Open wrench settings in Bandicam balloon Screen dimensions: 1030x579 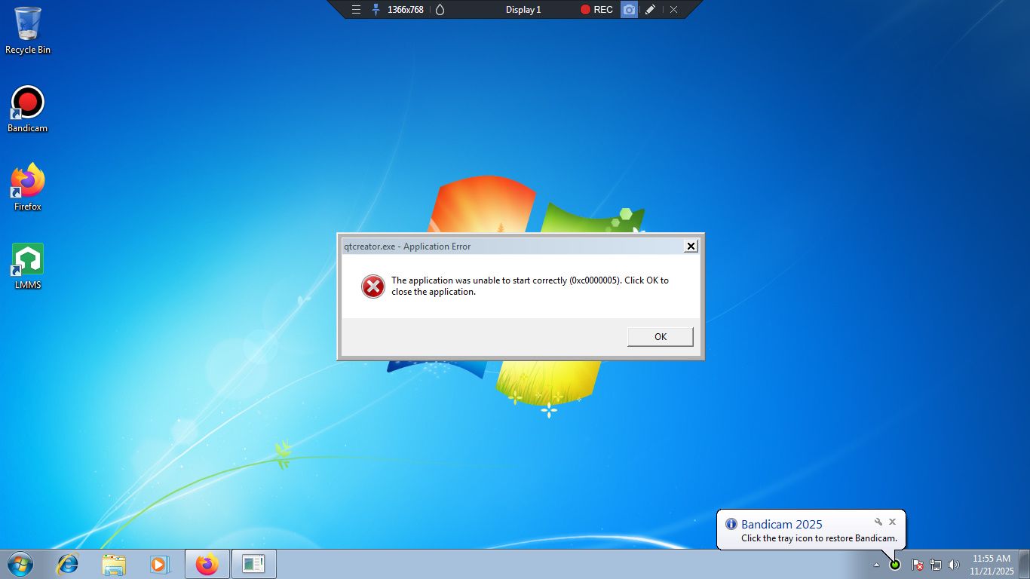coord(878,522)
